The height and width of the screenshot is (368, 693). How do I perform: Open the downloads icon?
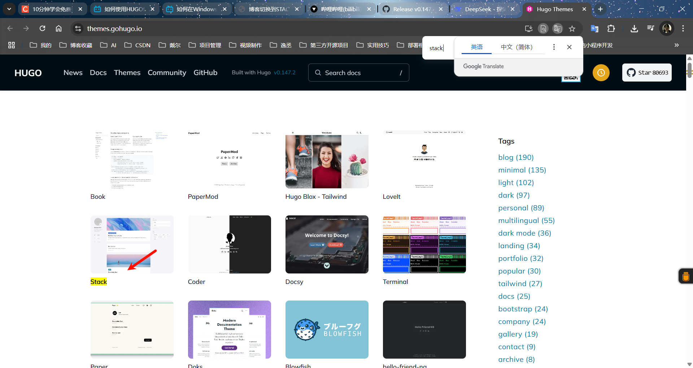[x=634, y=29]
